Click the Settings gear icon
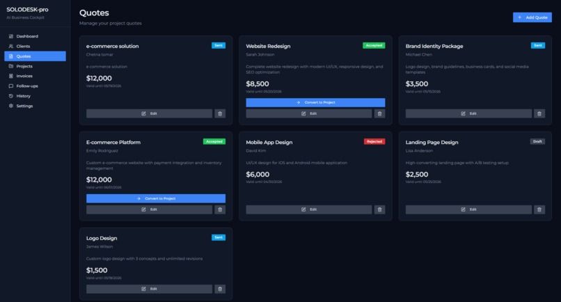This screenshot has height=302, width=561. click(11, 106)
